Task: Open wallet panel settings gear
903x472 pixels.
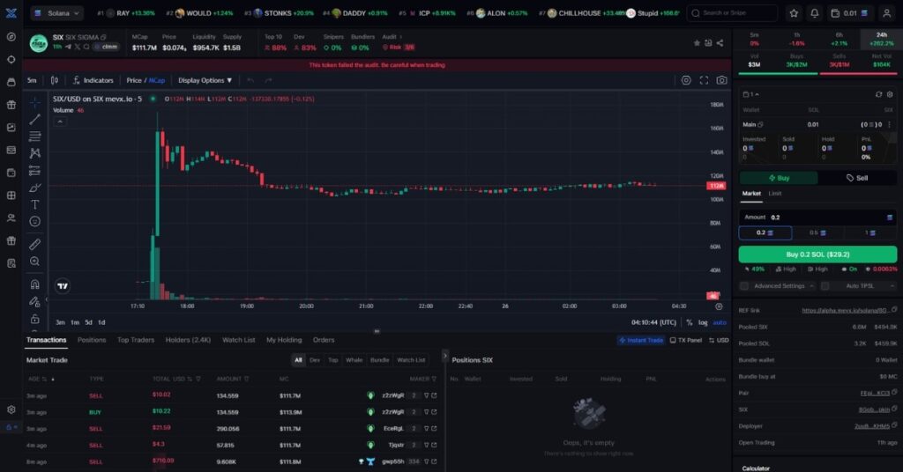Action: [x=890, y=94]
